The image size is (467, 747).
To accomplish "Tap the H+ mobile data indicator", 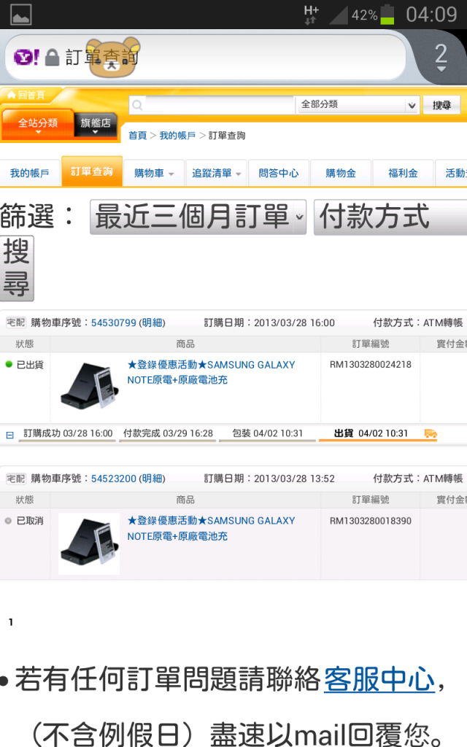I will (x=311, y=15).
